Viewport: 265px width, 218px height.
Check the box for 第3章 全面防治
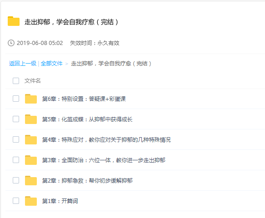coord(16,160)
